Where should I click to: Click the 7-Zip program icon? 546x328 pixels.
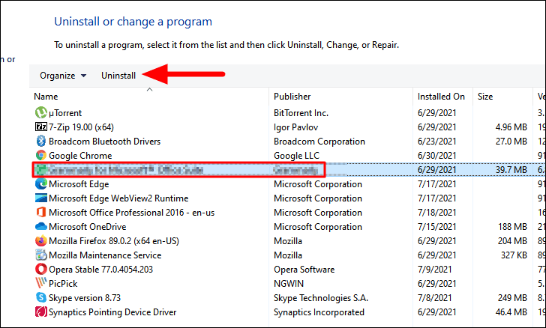[41, 127]
